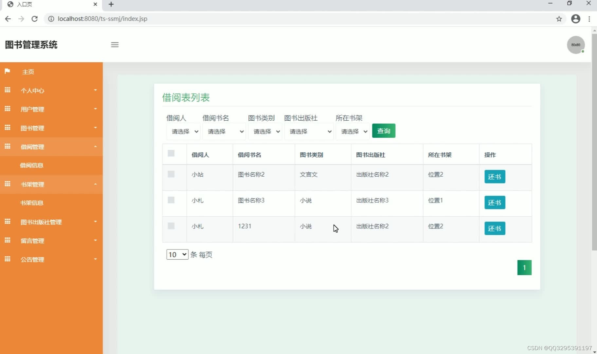
Task: Bookmark page with the star icon
Action: click(559, 19)
